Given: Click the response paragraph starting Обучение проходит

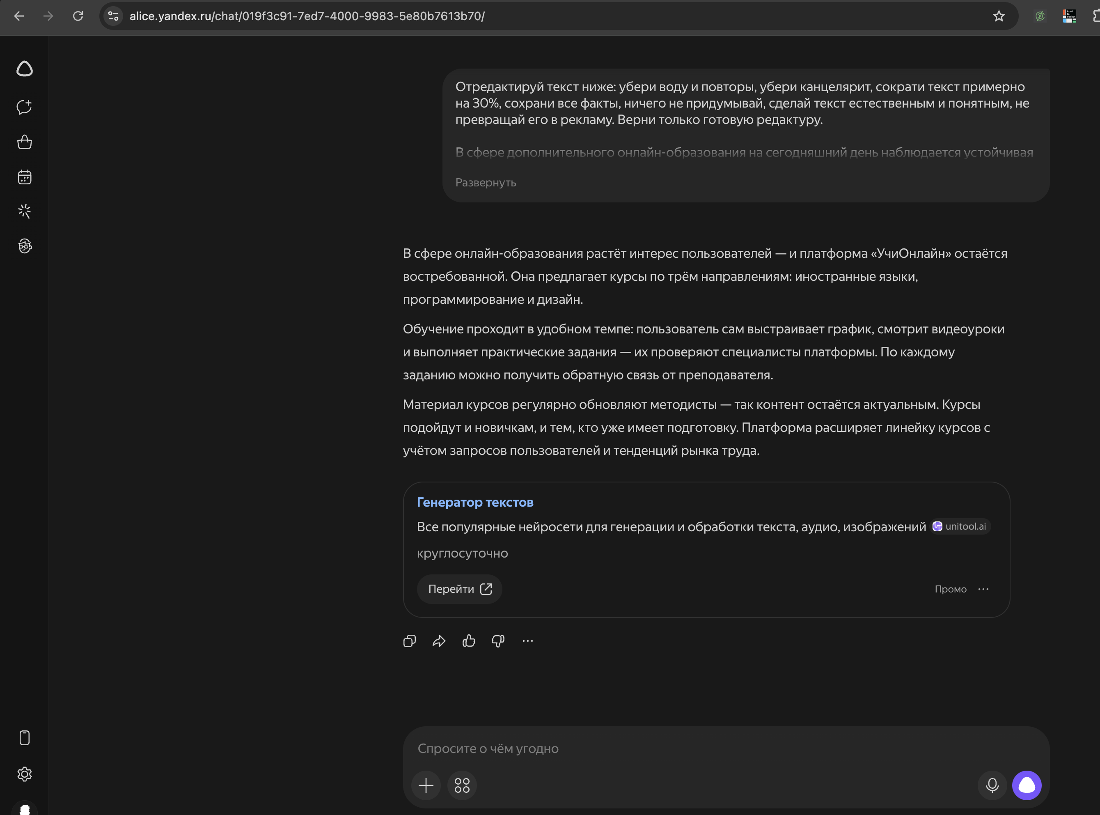Looking at the screenshot, I should click(704, 352).
